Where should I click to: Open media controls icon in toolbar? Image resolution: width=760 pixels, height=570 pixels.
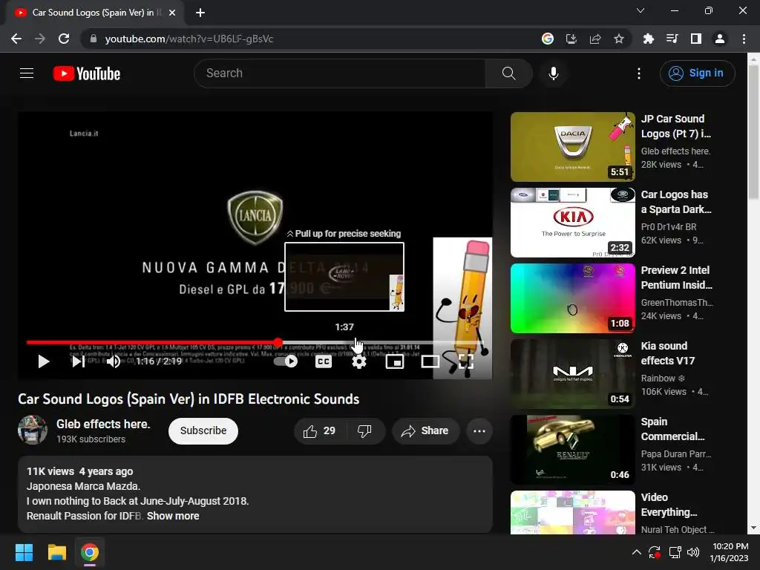pyautogui.click(x=672, y=39)
